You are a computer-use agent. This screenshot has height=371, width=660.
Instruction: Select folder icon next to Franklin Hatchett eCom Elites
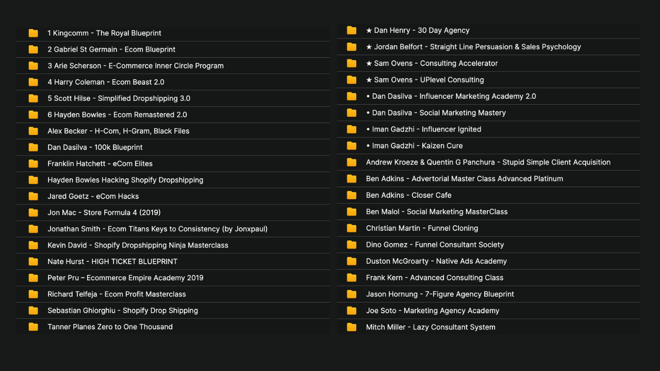tap(34, 163)
